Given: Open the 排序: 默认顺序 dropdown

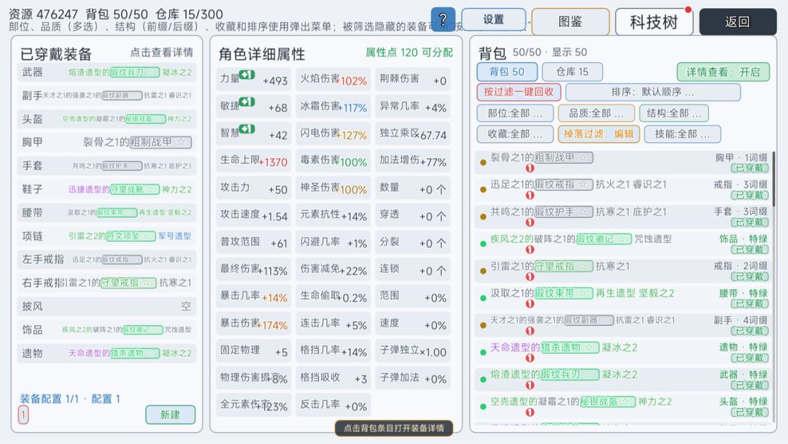Looking at the screenshot, I should pos(653,92).
